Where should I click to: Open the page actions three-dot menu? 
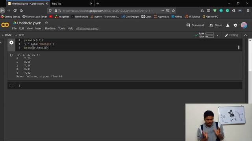coord(162,11)
